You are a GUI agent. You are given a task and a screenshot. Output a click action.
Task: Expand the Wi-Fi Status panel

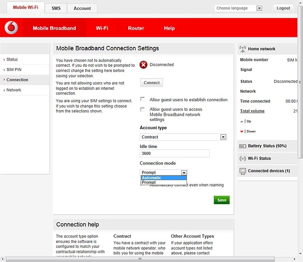[x=267, y=158]
